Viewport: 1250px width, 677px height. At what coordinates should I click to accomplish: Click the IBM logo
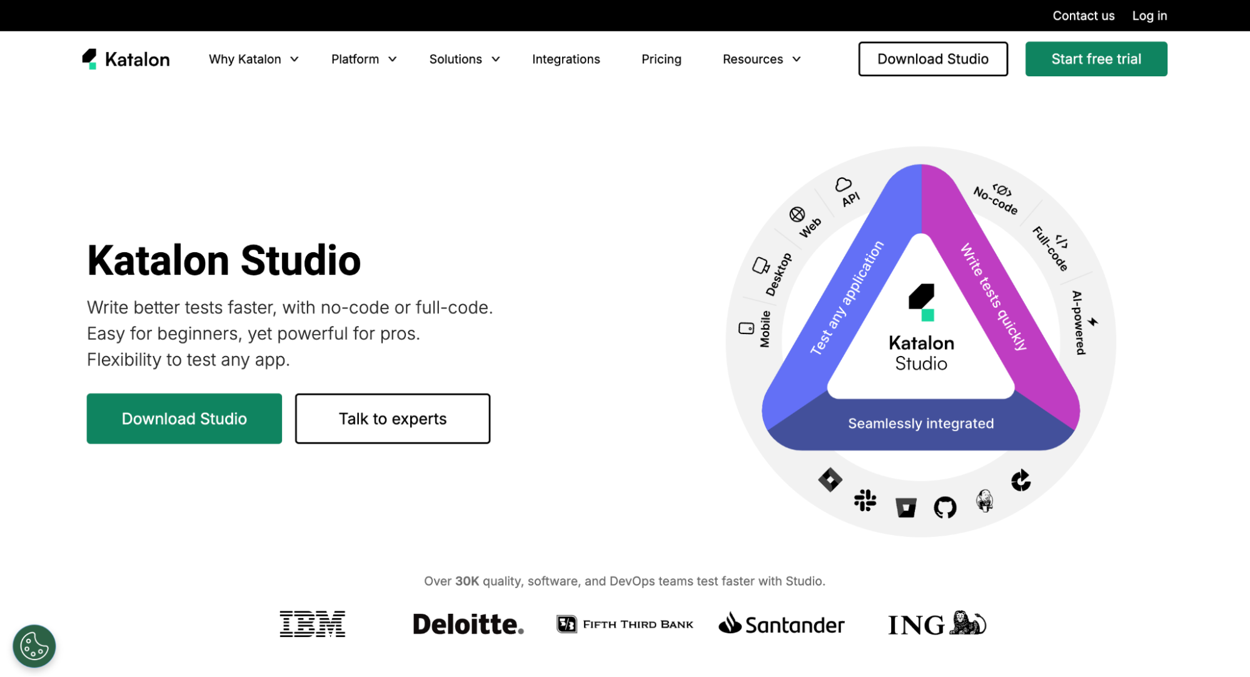[312, 624]
